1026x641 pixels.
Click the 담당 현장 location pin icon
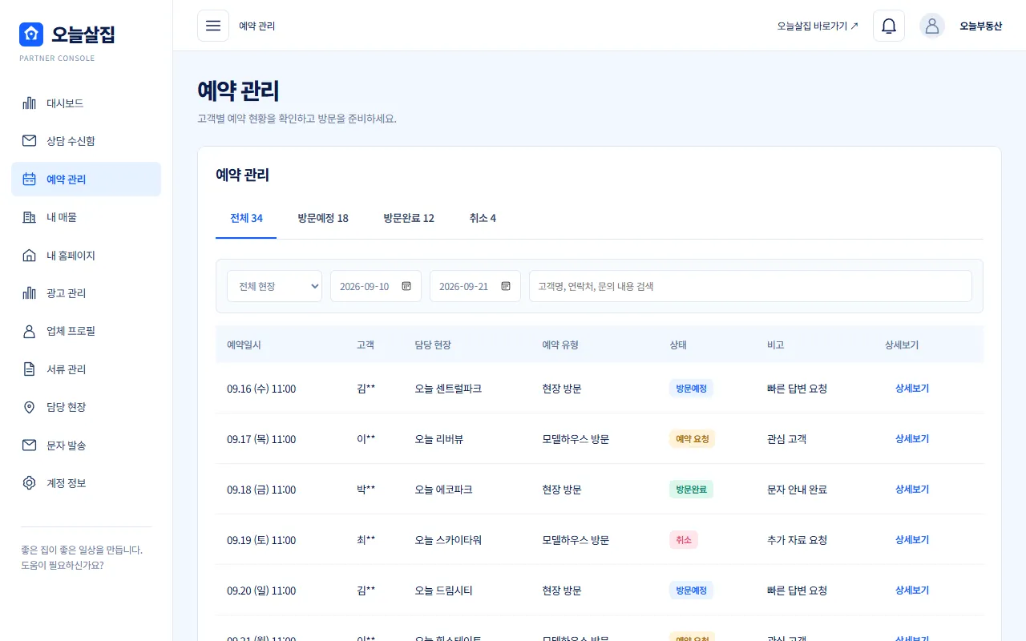[30, 407]
